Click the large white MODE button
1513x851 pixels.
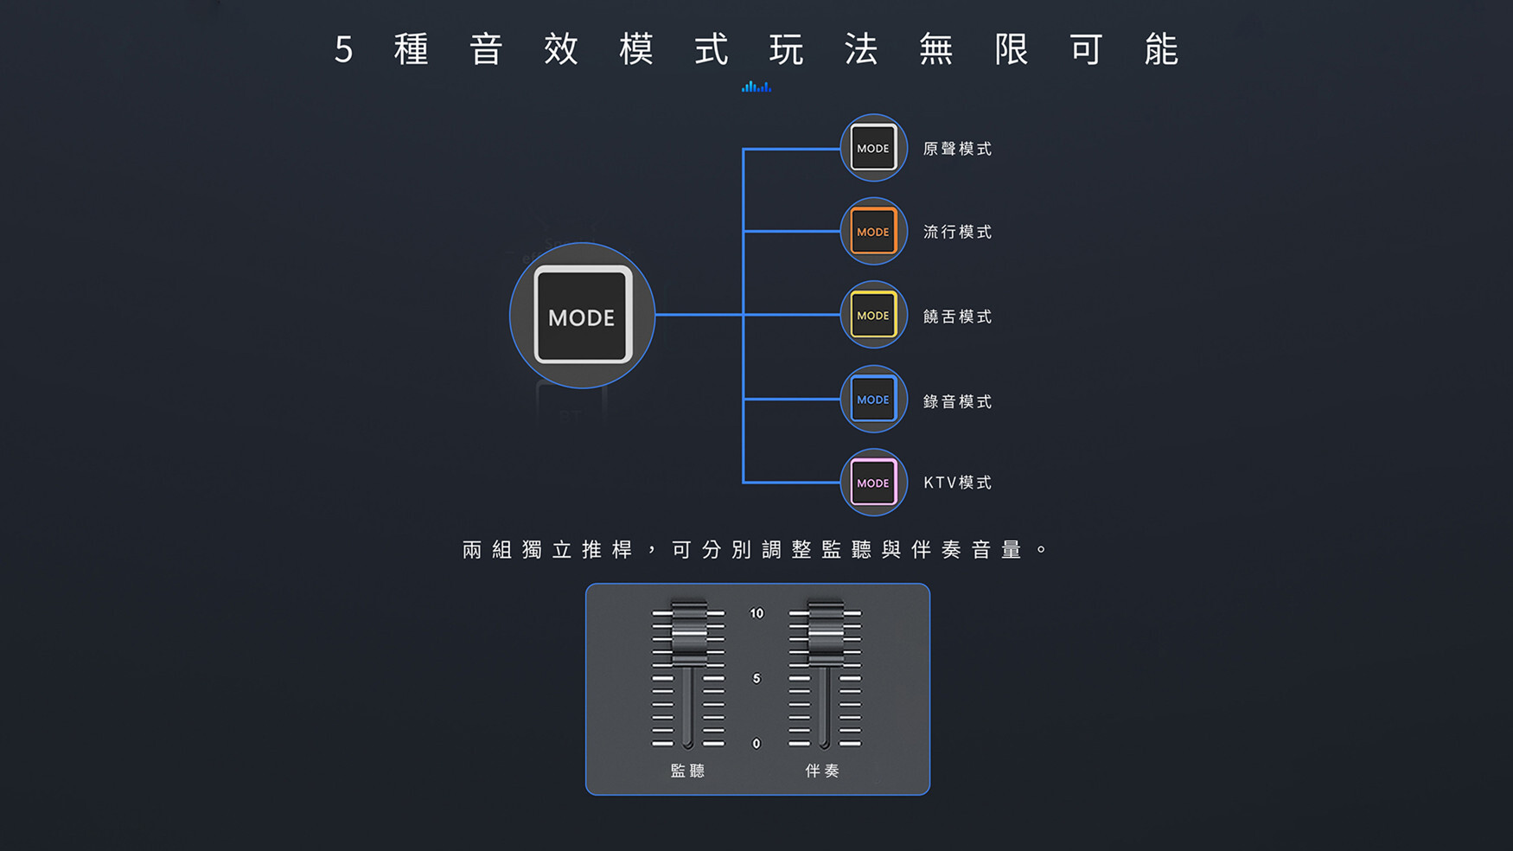click(583, 316)
